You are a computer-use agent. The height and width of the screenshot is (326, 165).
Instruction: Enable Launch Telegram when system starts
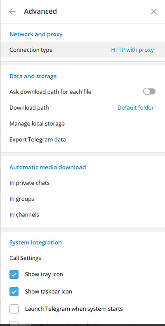[x=14, y=309]
